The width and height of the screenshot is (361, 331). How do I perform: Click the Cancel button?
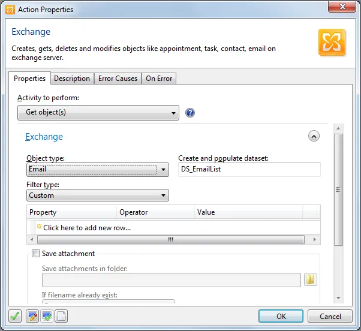pos(330,316)
